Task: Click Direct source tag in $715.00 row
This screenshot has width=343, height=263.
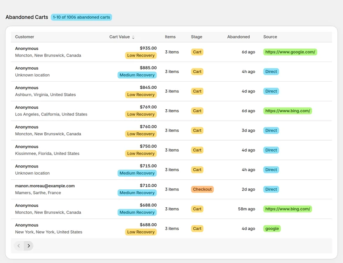Action: tap(271, 170)
